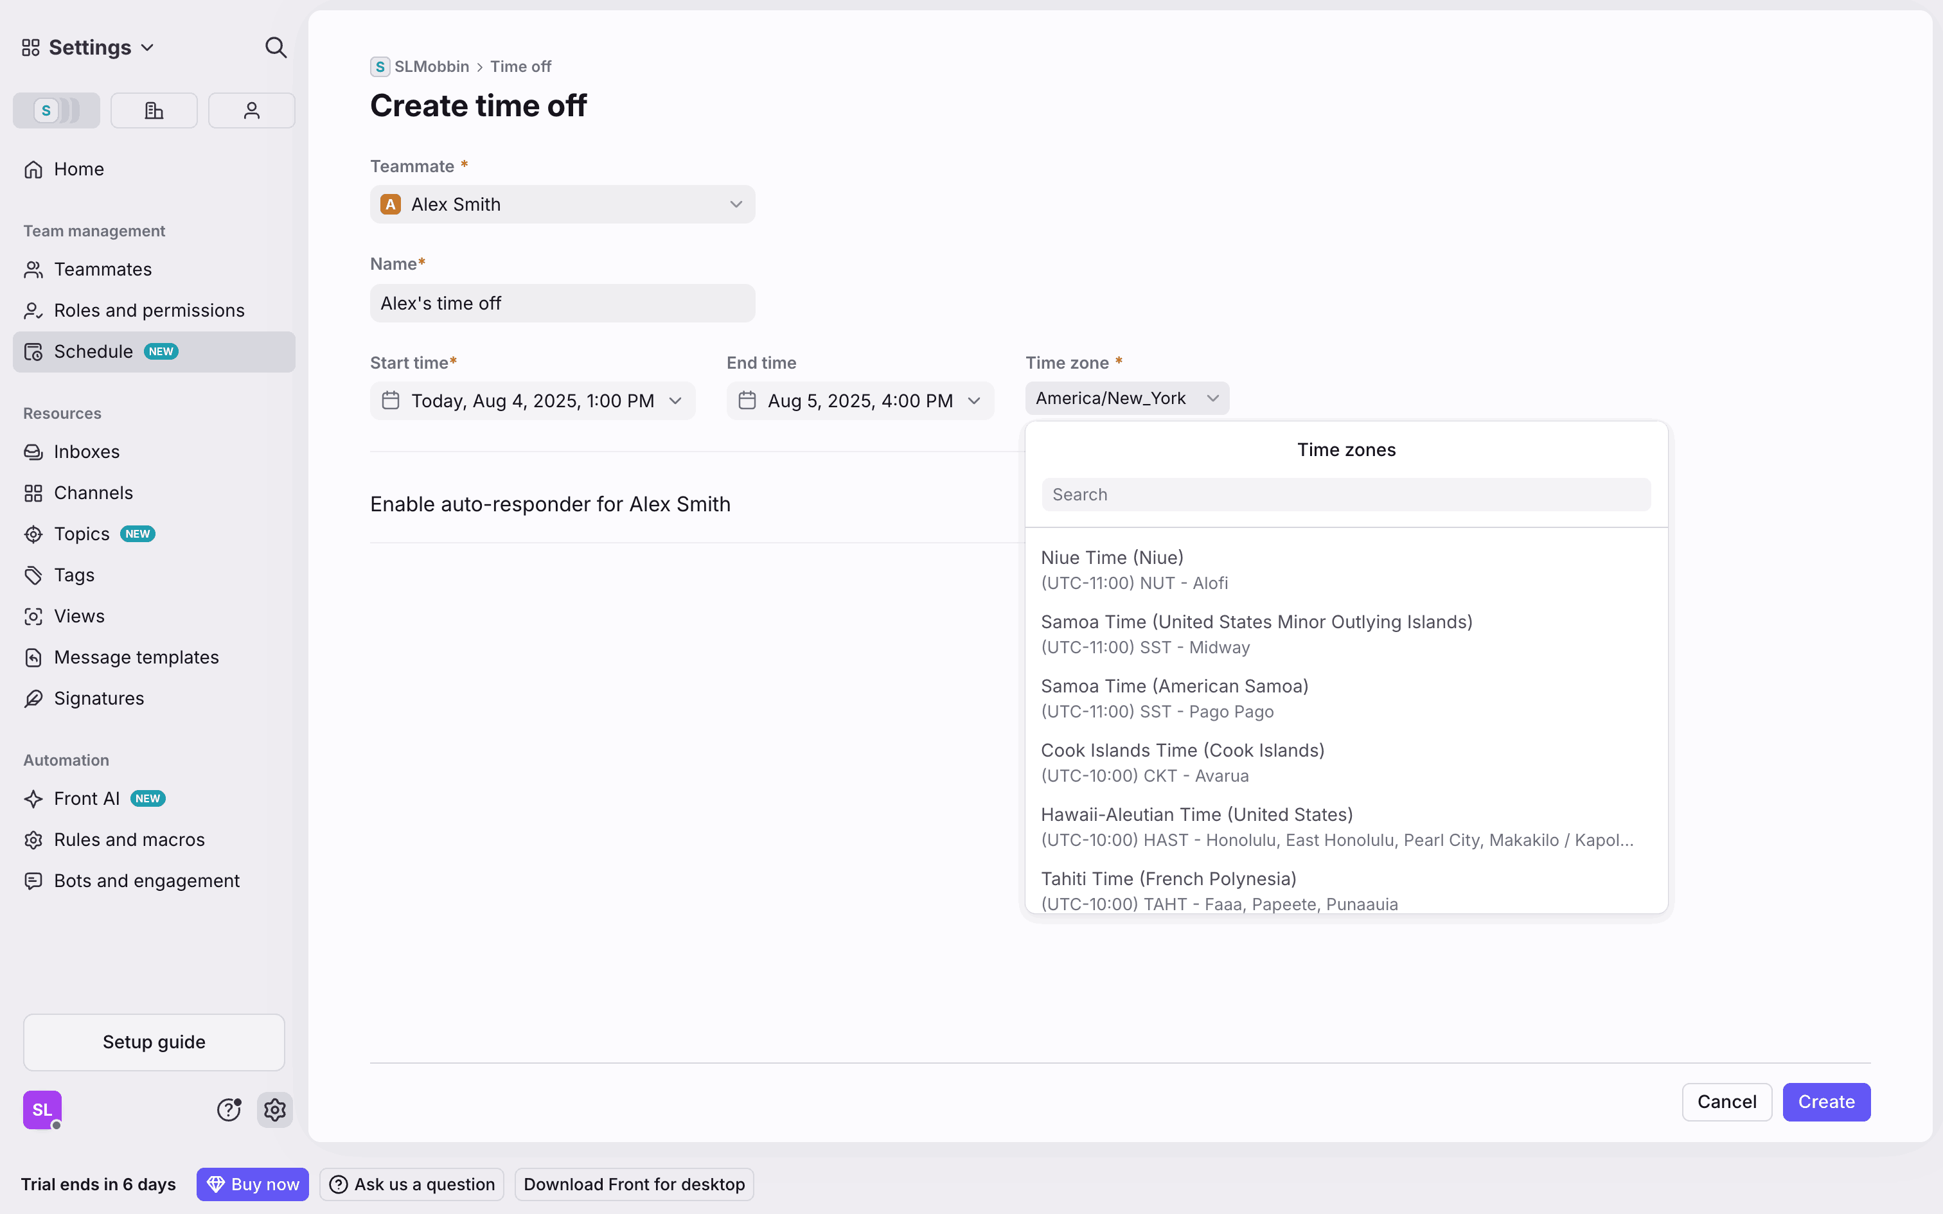Open the settings gear icon at bottom
Image resolution: width=1943 pixels, height=1214 pixels.
tap(274, 1110)
